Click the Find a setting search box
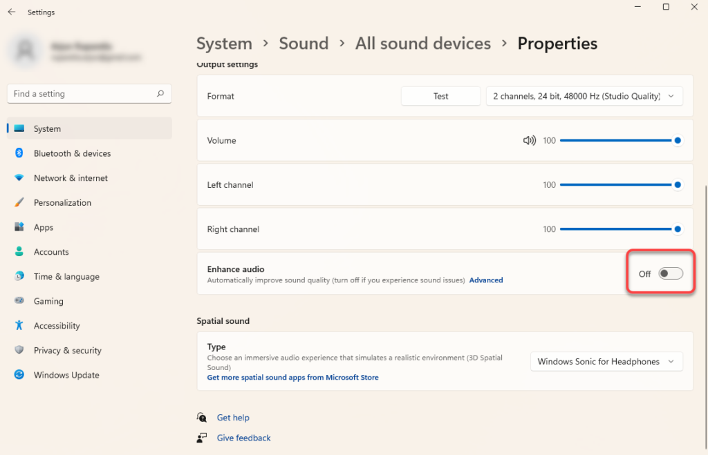This screenshot has height=455, width=708. [83, 94]
